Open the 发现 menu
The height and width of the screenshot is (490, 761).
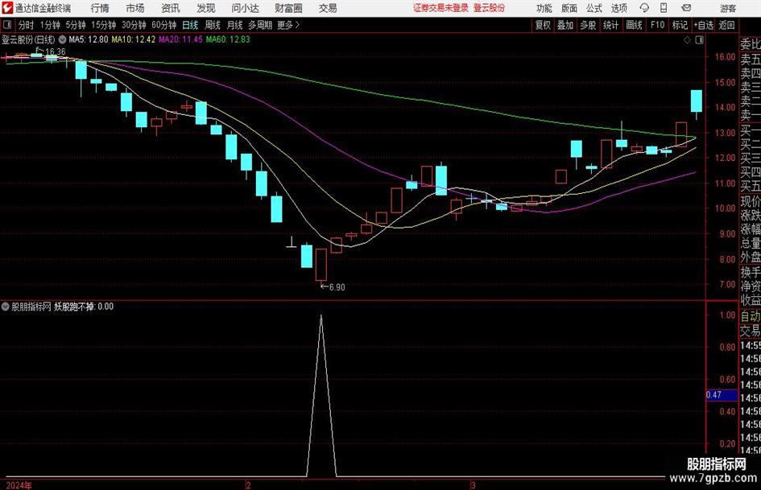click(x=206, y=8)
